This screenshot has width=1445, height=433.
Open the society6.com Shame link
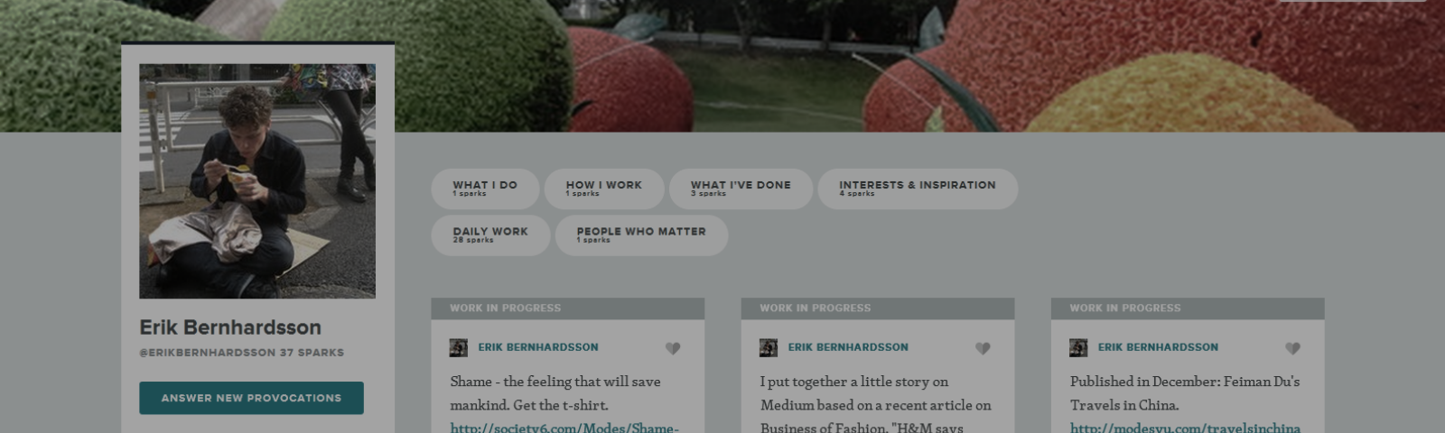coord(564,427)
